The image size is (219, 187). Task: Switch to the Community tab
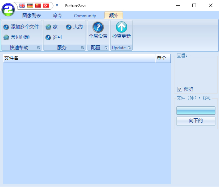(x=85, y=15)
